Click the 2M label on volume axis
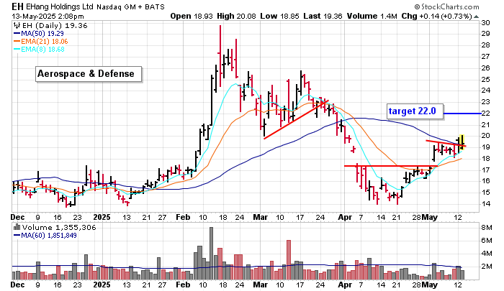 pyautogui.click(x=487, y=267)
